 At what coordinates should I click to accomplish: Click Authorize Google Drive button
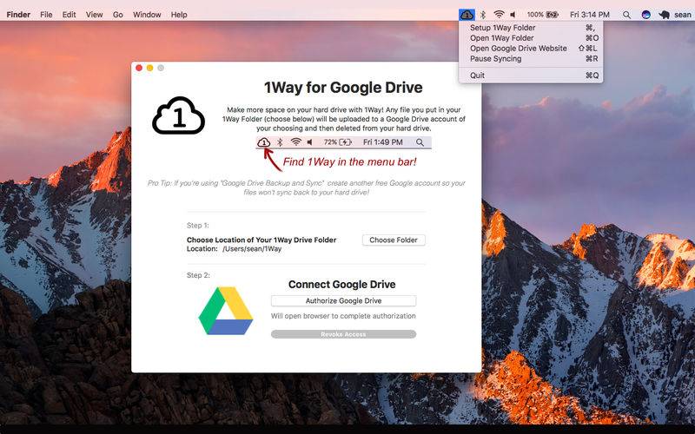(343, 300)
